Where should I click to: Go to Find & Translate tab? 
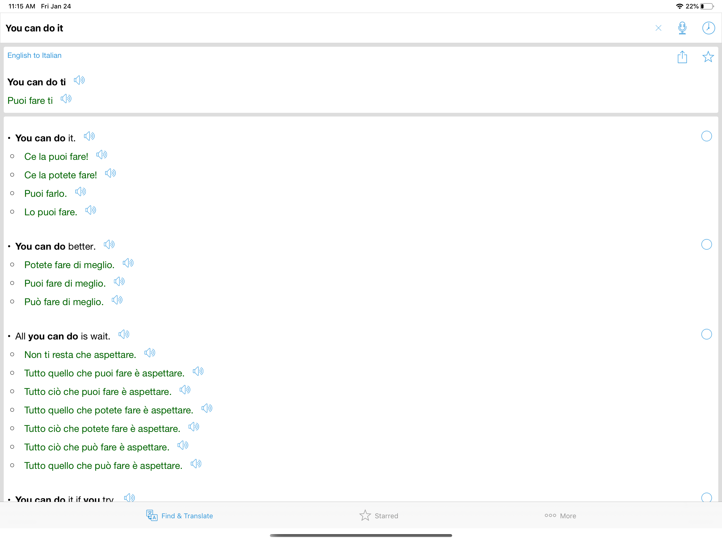point(179,516)
